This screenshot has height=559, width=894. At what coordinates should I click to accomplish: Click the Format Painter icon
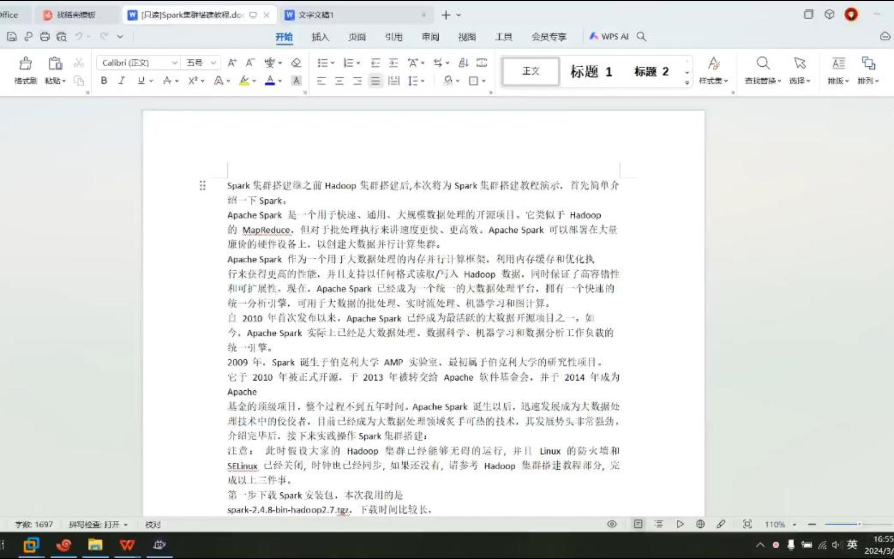click(x=25, y=64)
